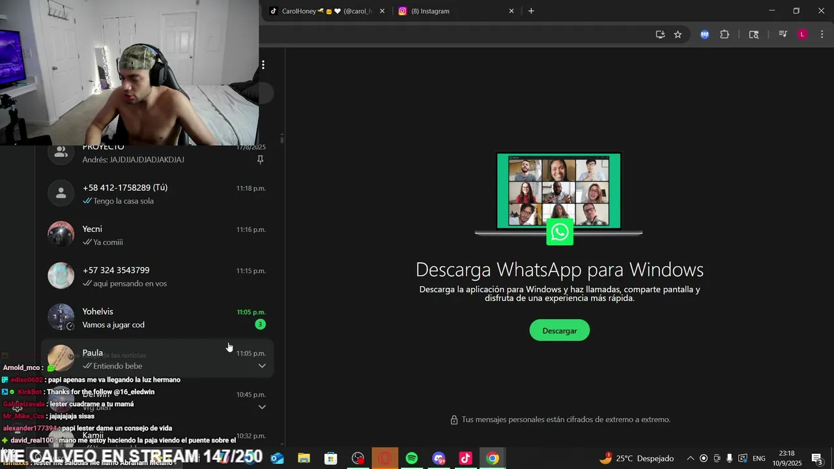
Task: Click the 'Tengo la casa sola' message preview
Action: (123, 201)
